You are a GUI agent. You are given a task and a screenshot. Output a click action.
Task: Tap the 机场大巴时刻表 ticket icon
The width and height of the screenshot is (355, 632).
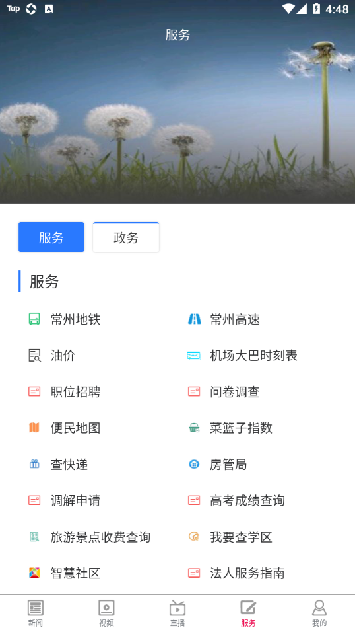click(x=194, y=356)
